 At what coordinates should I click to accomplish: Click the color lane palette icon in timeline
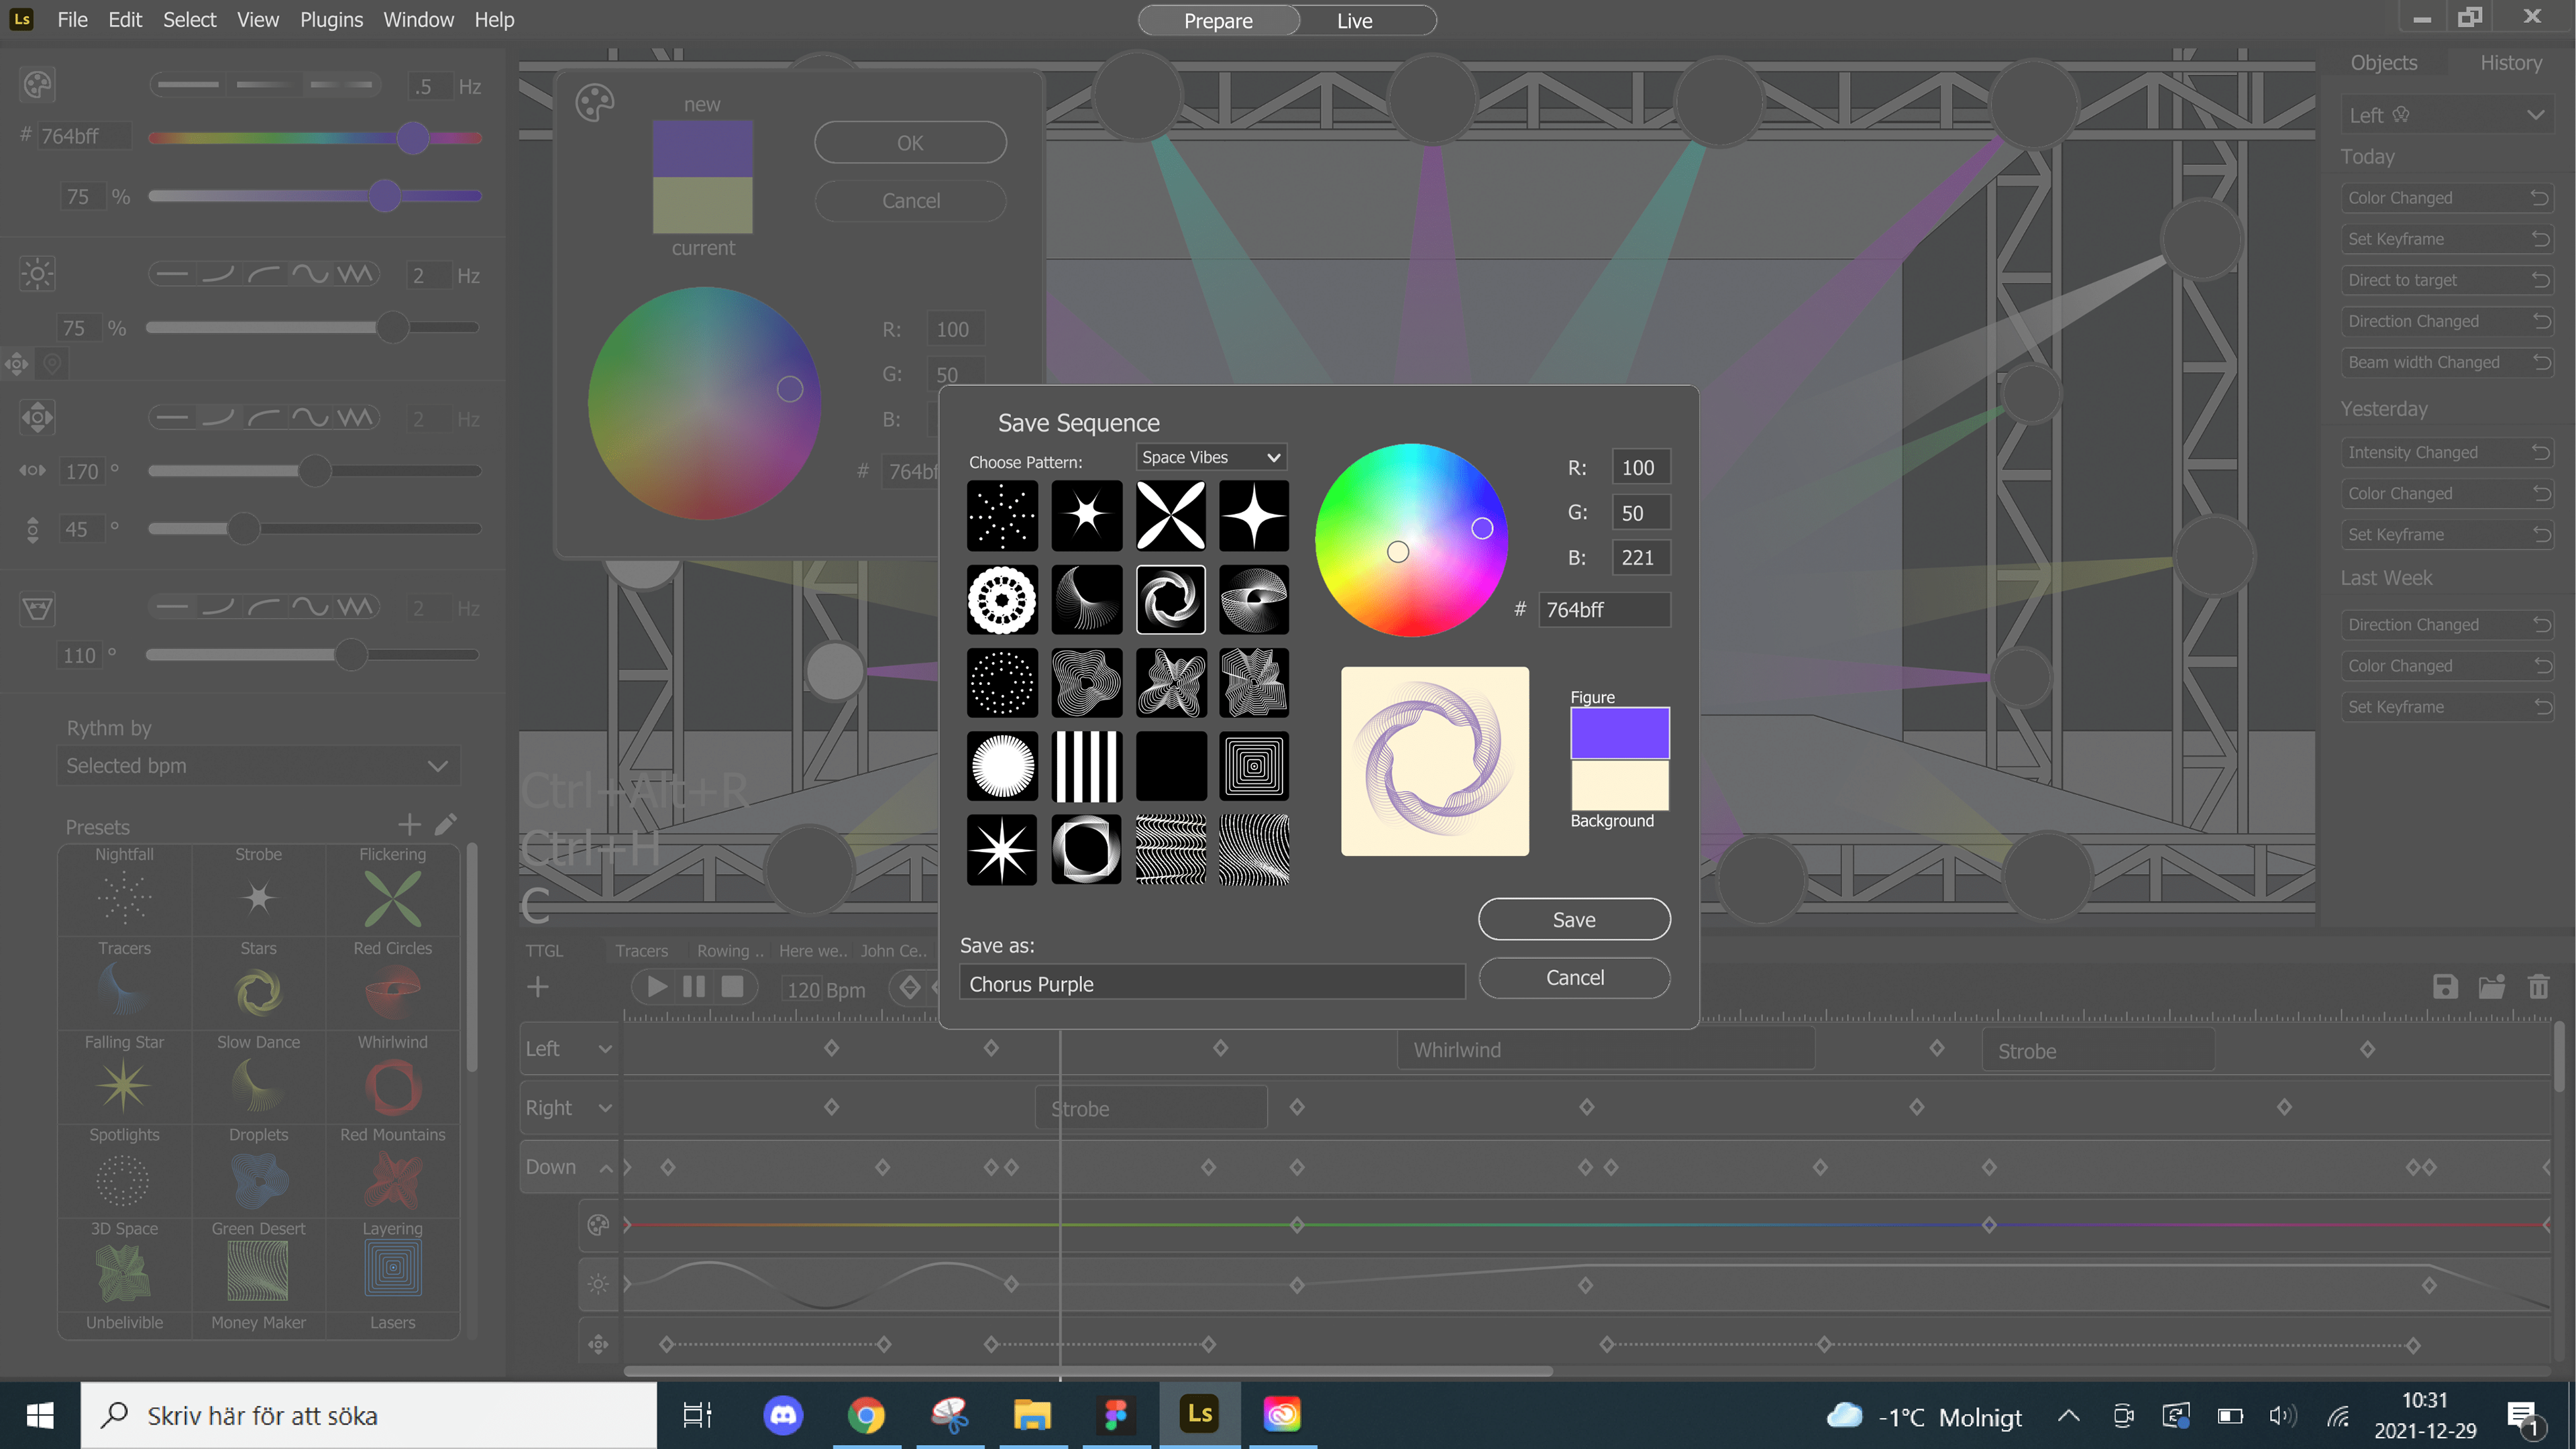(598, 1225)
